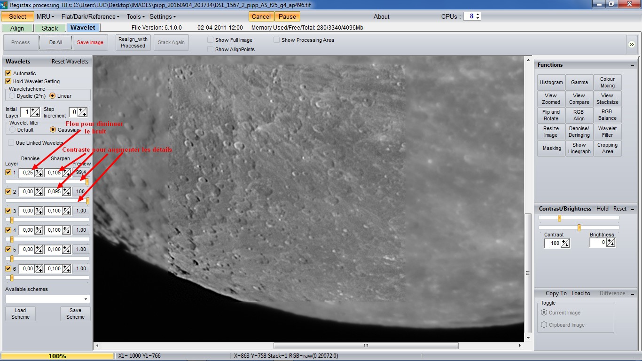Open the Cropping Area function
642x361 pixels.
[x=607, y=148]
